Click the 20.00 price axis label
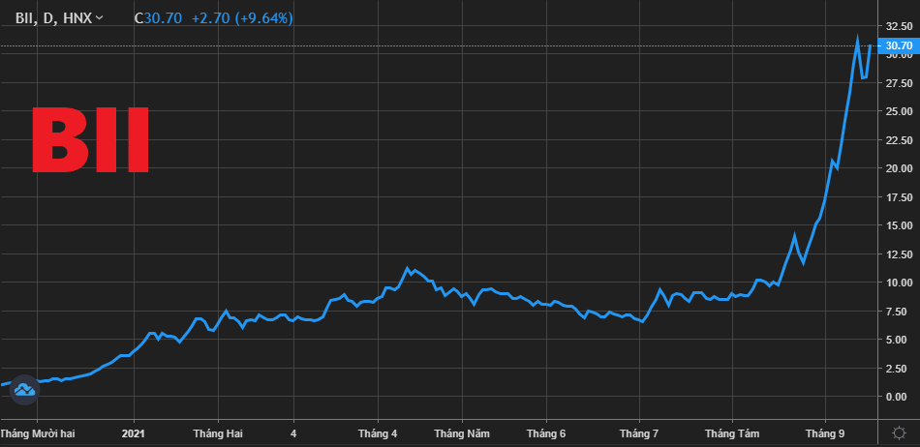The width and height of the screenshot is (920, 447). [899, 168]
